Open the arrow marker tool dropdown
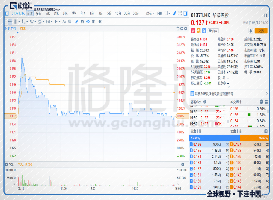 pyautogui.click(x=57, y=22)
